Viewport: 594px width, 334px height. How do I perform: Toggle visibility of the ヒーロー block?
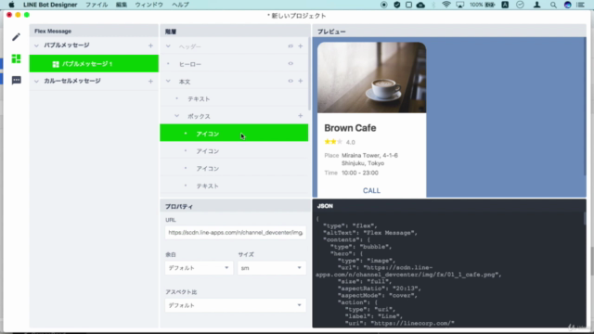(291, 64)
